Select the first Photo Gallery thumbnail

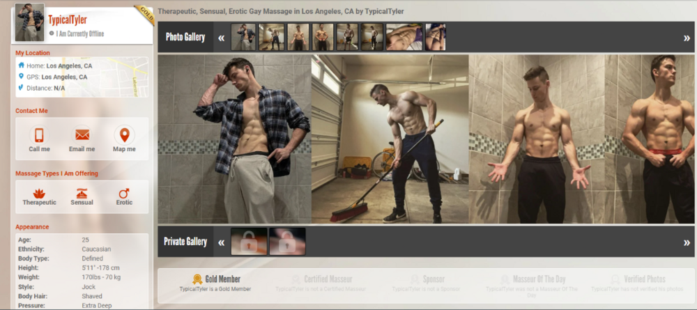tap(243, 37)
